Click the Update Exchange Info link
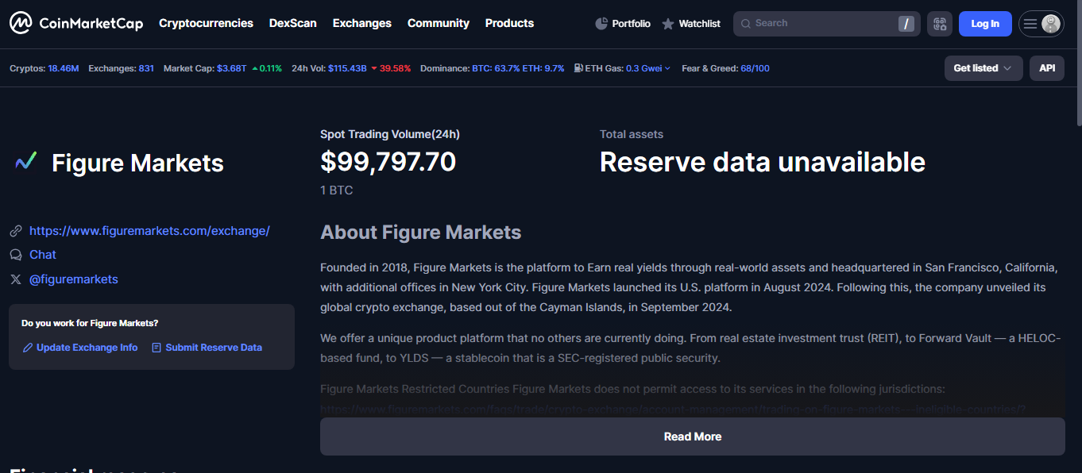The width and height of the screenshot is (1082, 473). [87, 348]
